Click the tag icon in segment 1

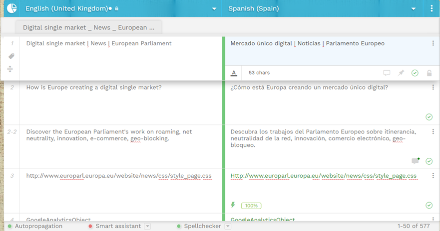[11, 57]
